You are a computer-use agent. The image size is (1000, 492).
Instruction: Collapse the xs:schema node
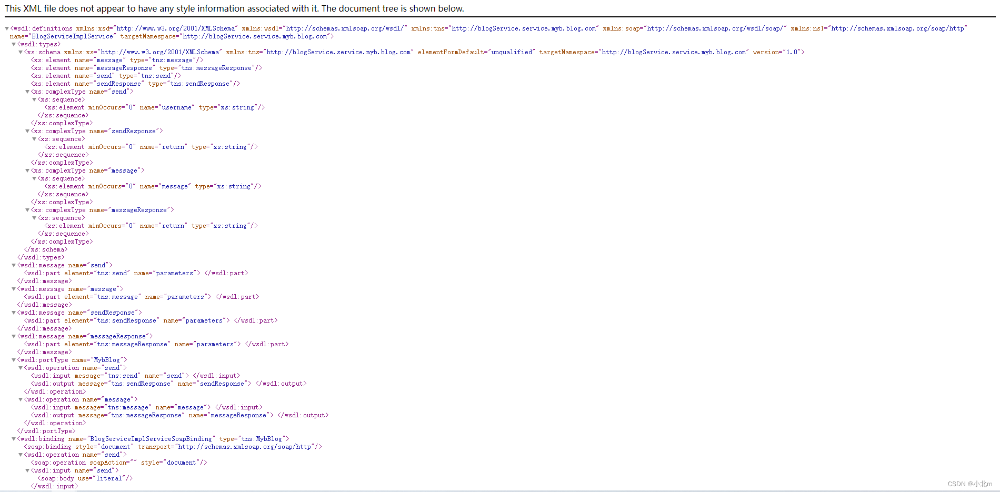pos(21,52)
